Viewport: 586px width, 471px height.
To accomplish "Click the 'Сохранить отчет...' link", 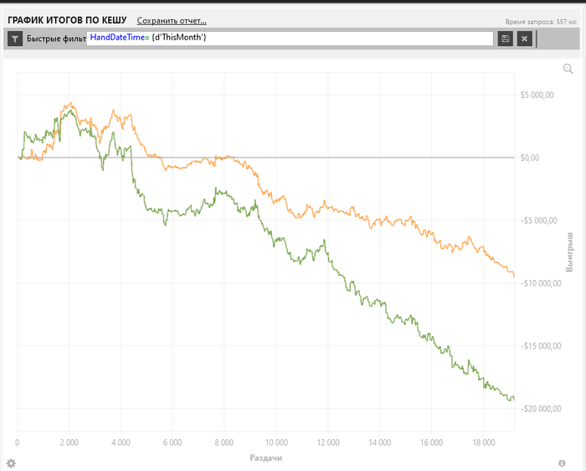I will coord(172,21).
